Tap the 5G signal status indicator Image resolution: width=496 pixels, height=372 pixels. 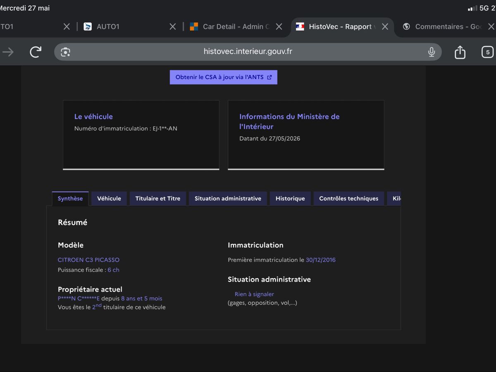tap(484, 8)
